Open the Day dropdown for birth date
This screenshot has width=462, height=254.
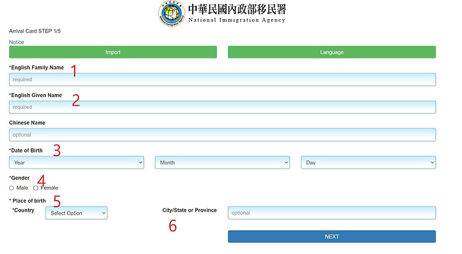[368, 162]
